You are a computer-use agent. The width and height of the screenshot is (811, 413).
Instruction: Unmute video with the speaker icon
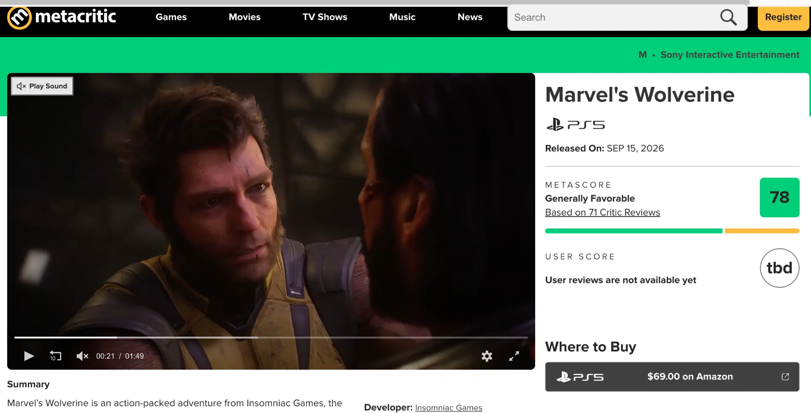pyautogui.click(x=82, y=356)
